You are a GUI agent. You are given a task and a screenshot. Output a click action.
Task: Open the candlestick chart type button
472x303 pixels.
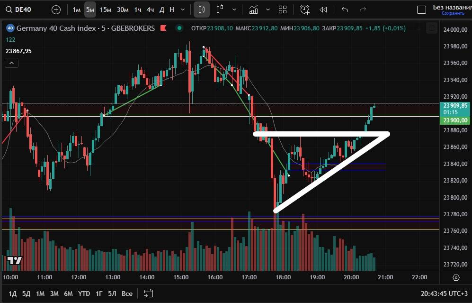coord(202,9)
